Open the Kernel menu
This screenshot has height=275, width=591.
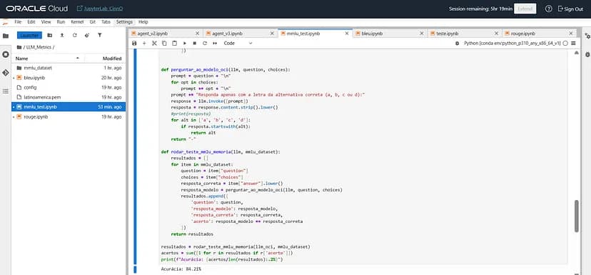(x=77, y=22)
